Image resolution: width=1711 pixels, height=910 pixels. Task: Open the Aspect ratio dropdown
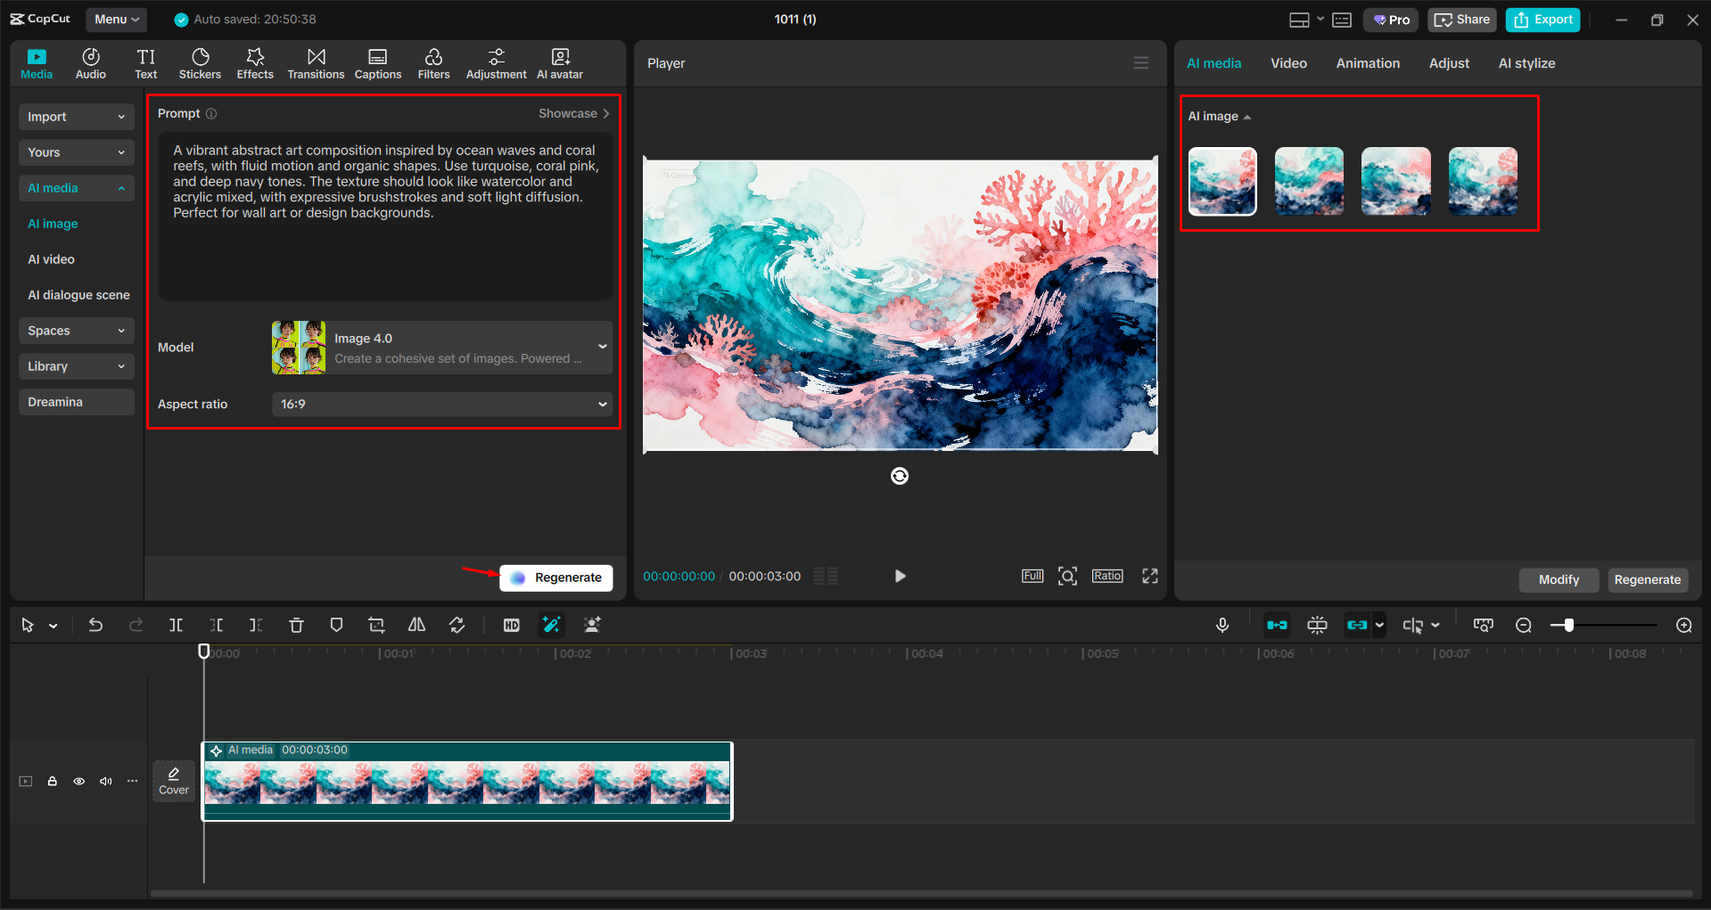coord(441,404)
